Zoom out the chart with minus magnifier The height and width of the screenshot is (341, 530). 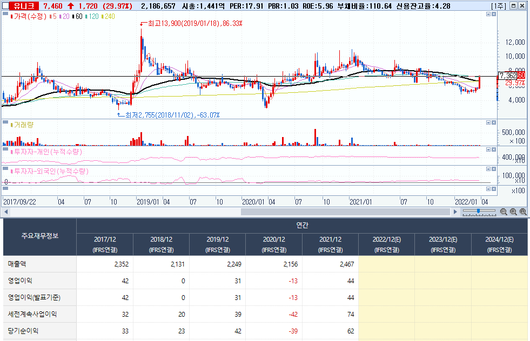[504, 212]
